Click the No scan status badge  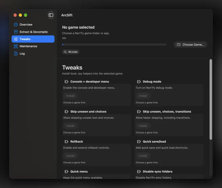pos(71,52)
